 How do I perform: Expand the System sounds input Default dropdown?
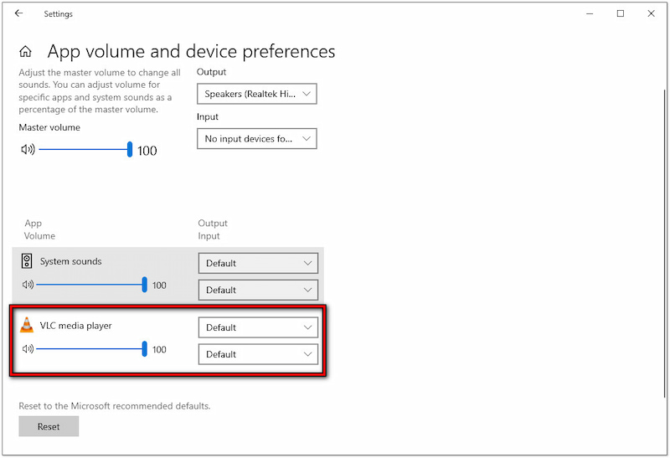point(258,290)
